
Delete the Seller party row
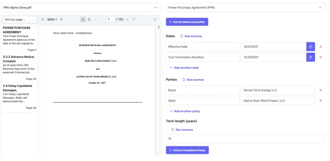point(320,101)
